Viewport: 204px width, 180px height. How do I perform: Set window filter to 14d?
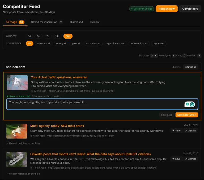point(57,36)
